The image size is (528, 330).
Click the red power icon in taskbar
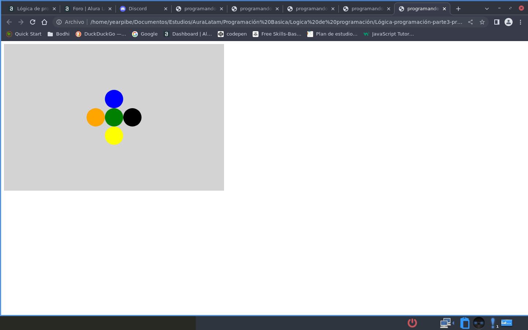pyautogui.click(x=412, y=323)
